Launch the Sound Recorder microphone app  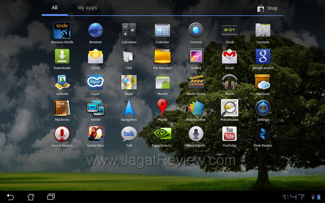click(x=62, y=134)
